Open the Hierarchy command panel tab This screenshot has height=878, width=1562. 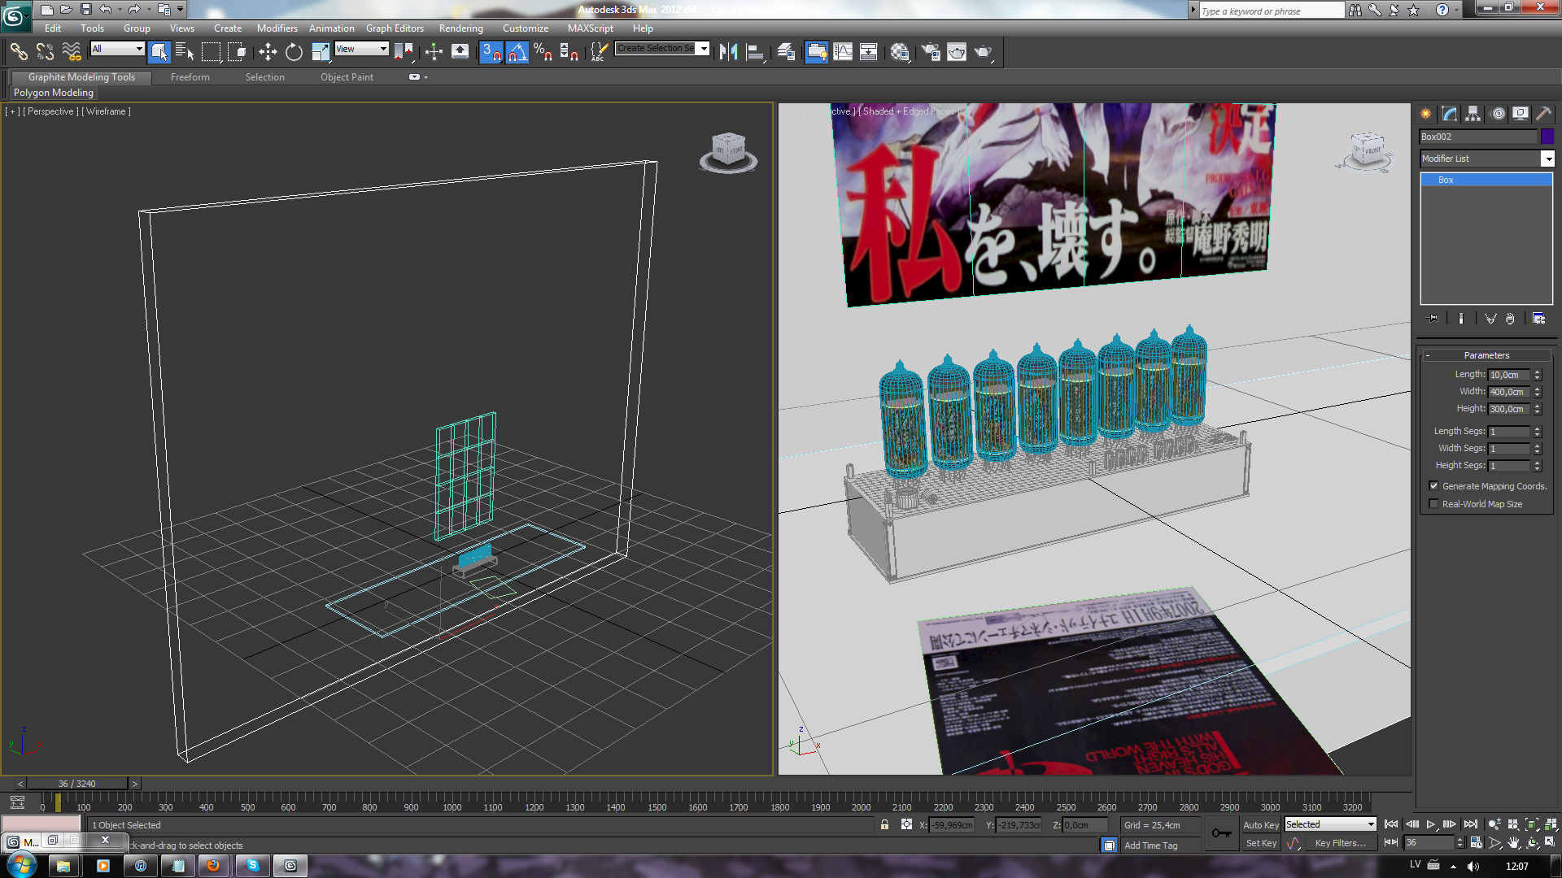pyautogui.click(x=1473, y=114)
